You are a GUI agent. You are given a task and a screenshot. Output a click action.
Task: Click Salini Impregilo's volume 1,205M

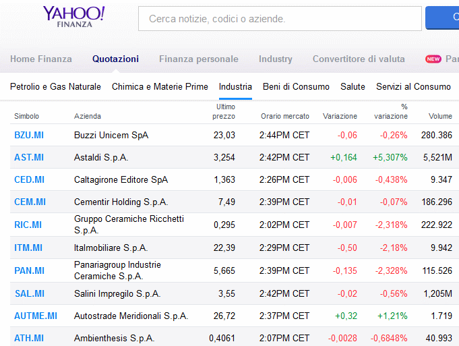[437, 293]
